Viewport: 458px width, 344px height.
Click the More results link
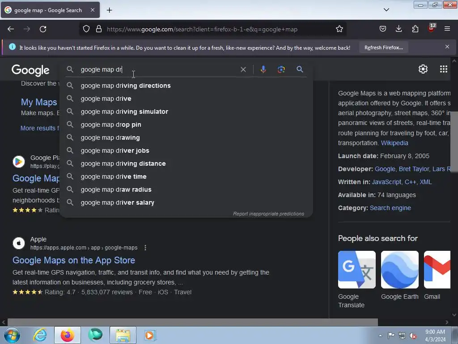pyautogui.click(x=40, y=128)
